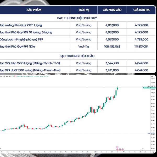Click the green market status dot near CMC Markets
This screenshot has height=157, width=157.
tap(13, 76)
